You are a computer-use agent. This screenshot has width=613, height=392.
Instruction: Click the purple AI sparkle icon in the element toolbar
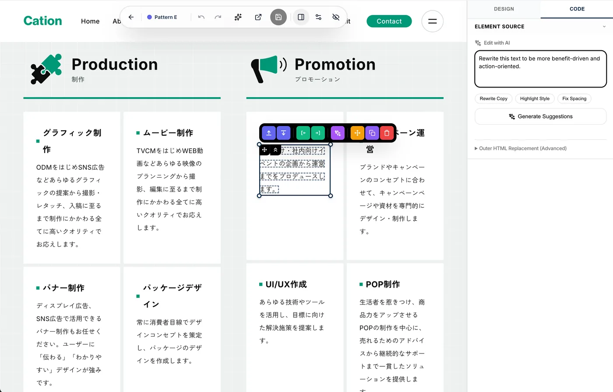click(338, 133)
